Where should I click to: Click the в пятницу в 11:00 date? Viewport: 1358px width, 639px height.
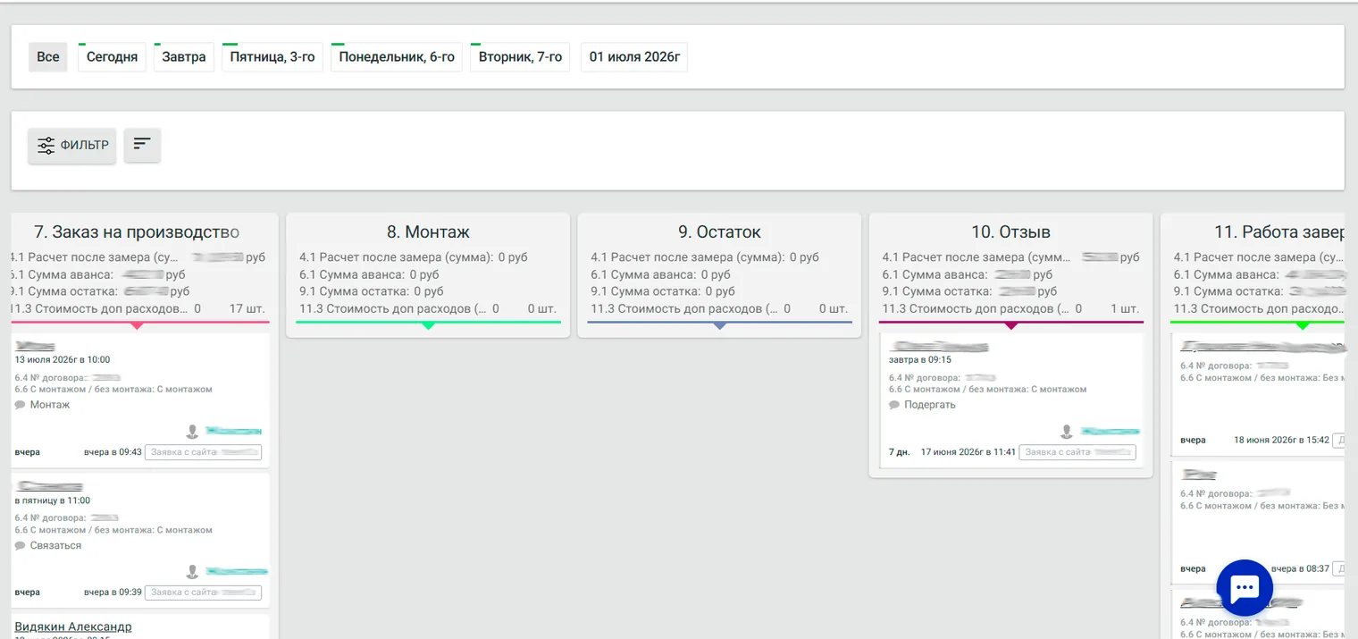point(53,500)
